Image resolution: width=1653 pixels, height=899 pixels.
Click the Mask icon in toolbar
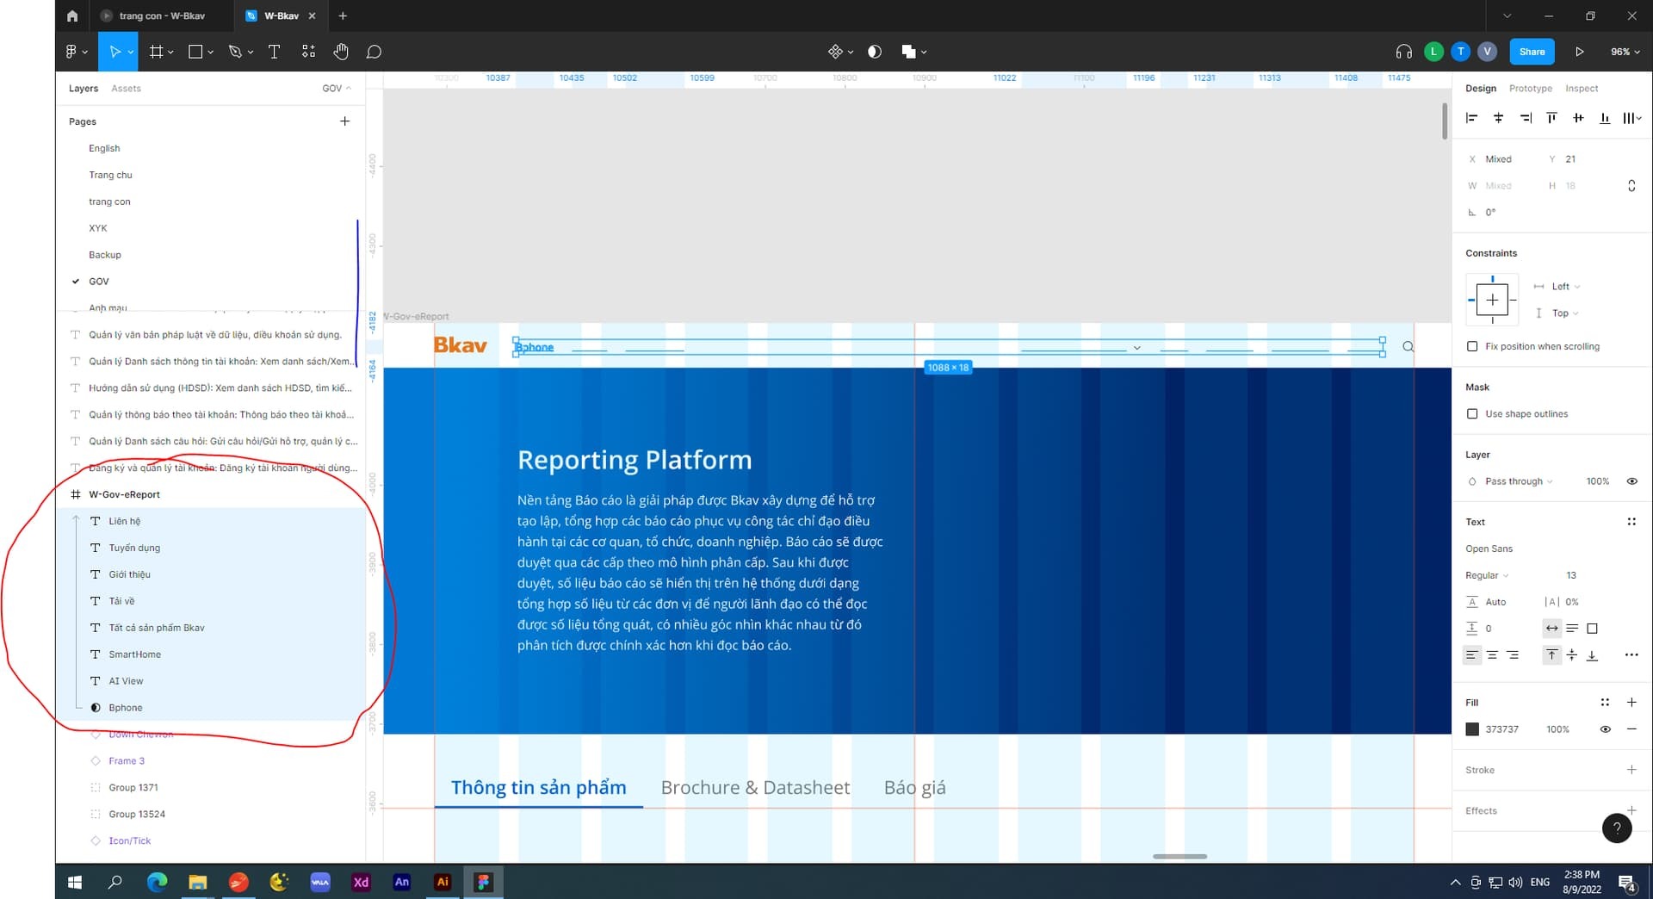pos(875,52)
